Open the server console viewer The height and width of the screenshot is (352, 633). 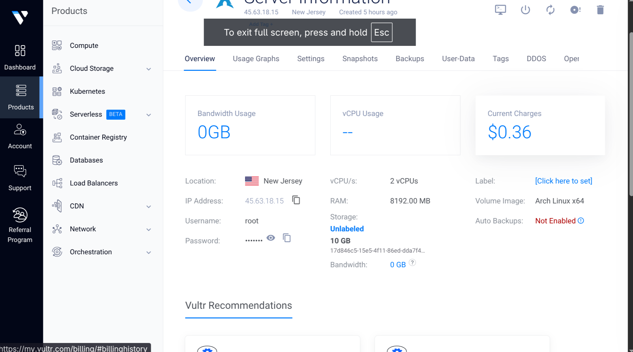tap(501, 10)
